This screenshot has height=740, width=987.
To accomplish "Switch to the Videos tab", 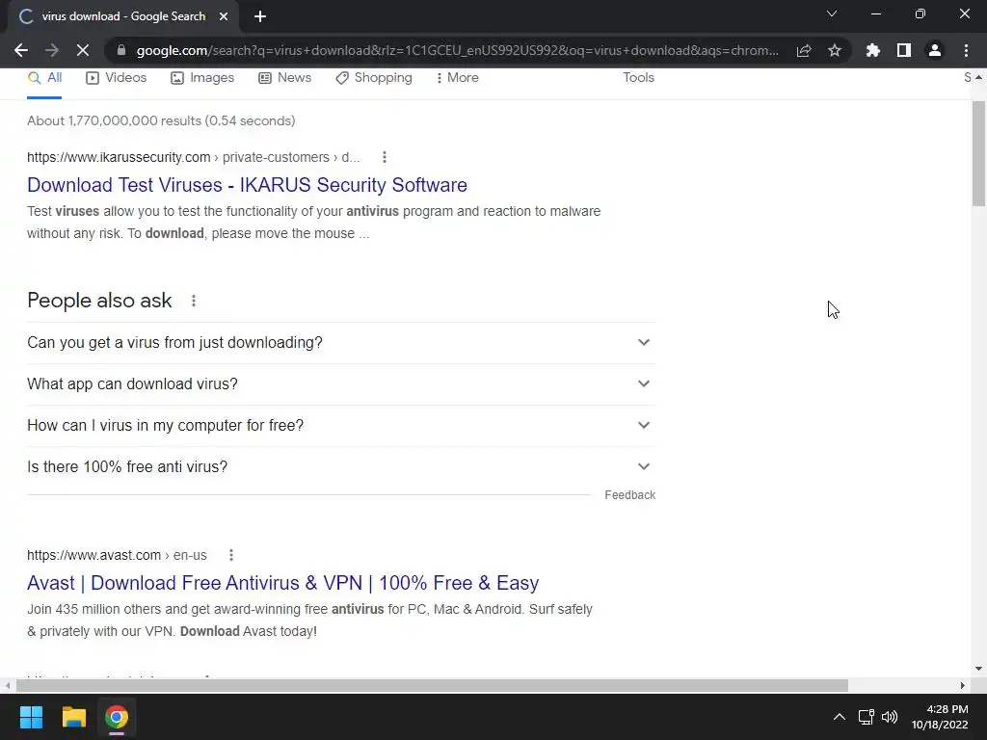I will click(117, 77).
